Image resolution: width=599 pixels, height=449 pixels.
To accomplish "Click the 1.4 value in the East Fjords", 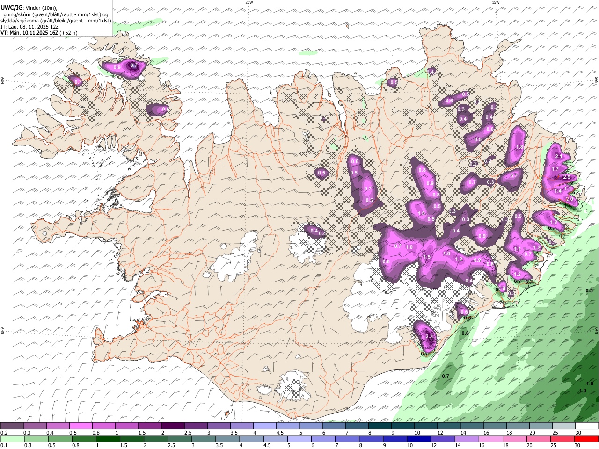I will click(x=558, y=191).
